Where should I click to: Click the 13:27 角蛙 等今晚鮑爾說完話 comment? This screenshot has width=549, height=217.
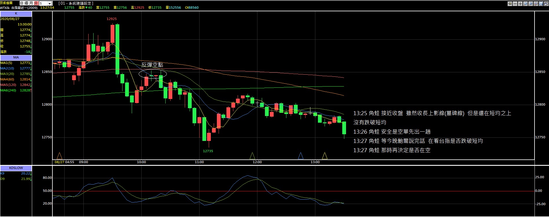(x=418, y=141)
